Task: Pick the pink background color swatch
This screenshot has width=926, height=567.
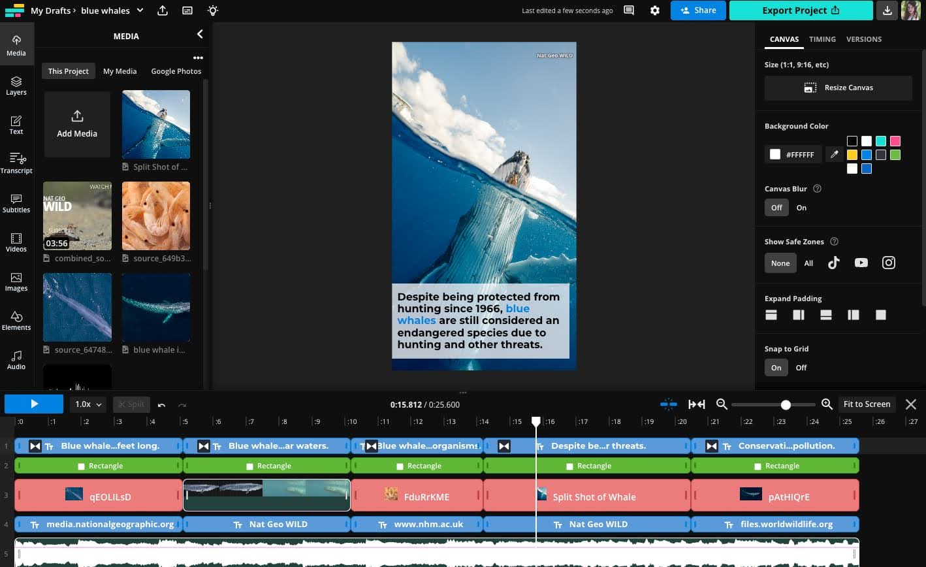Action: pyautogui.click(x=895, y=141)
